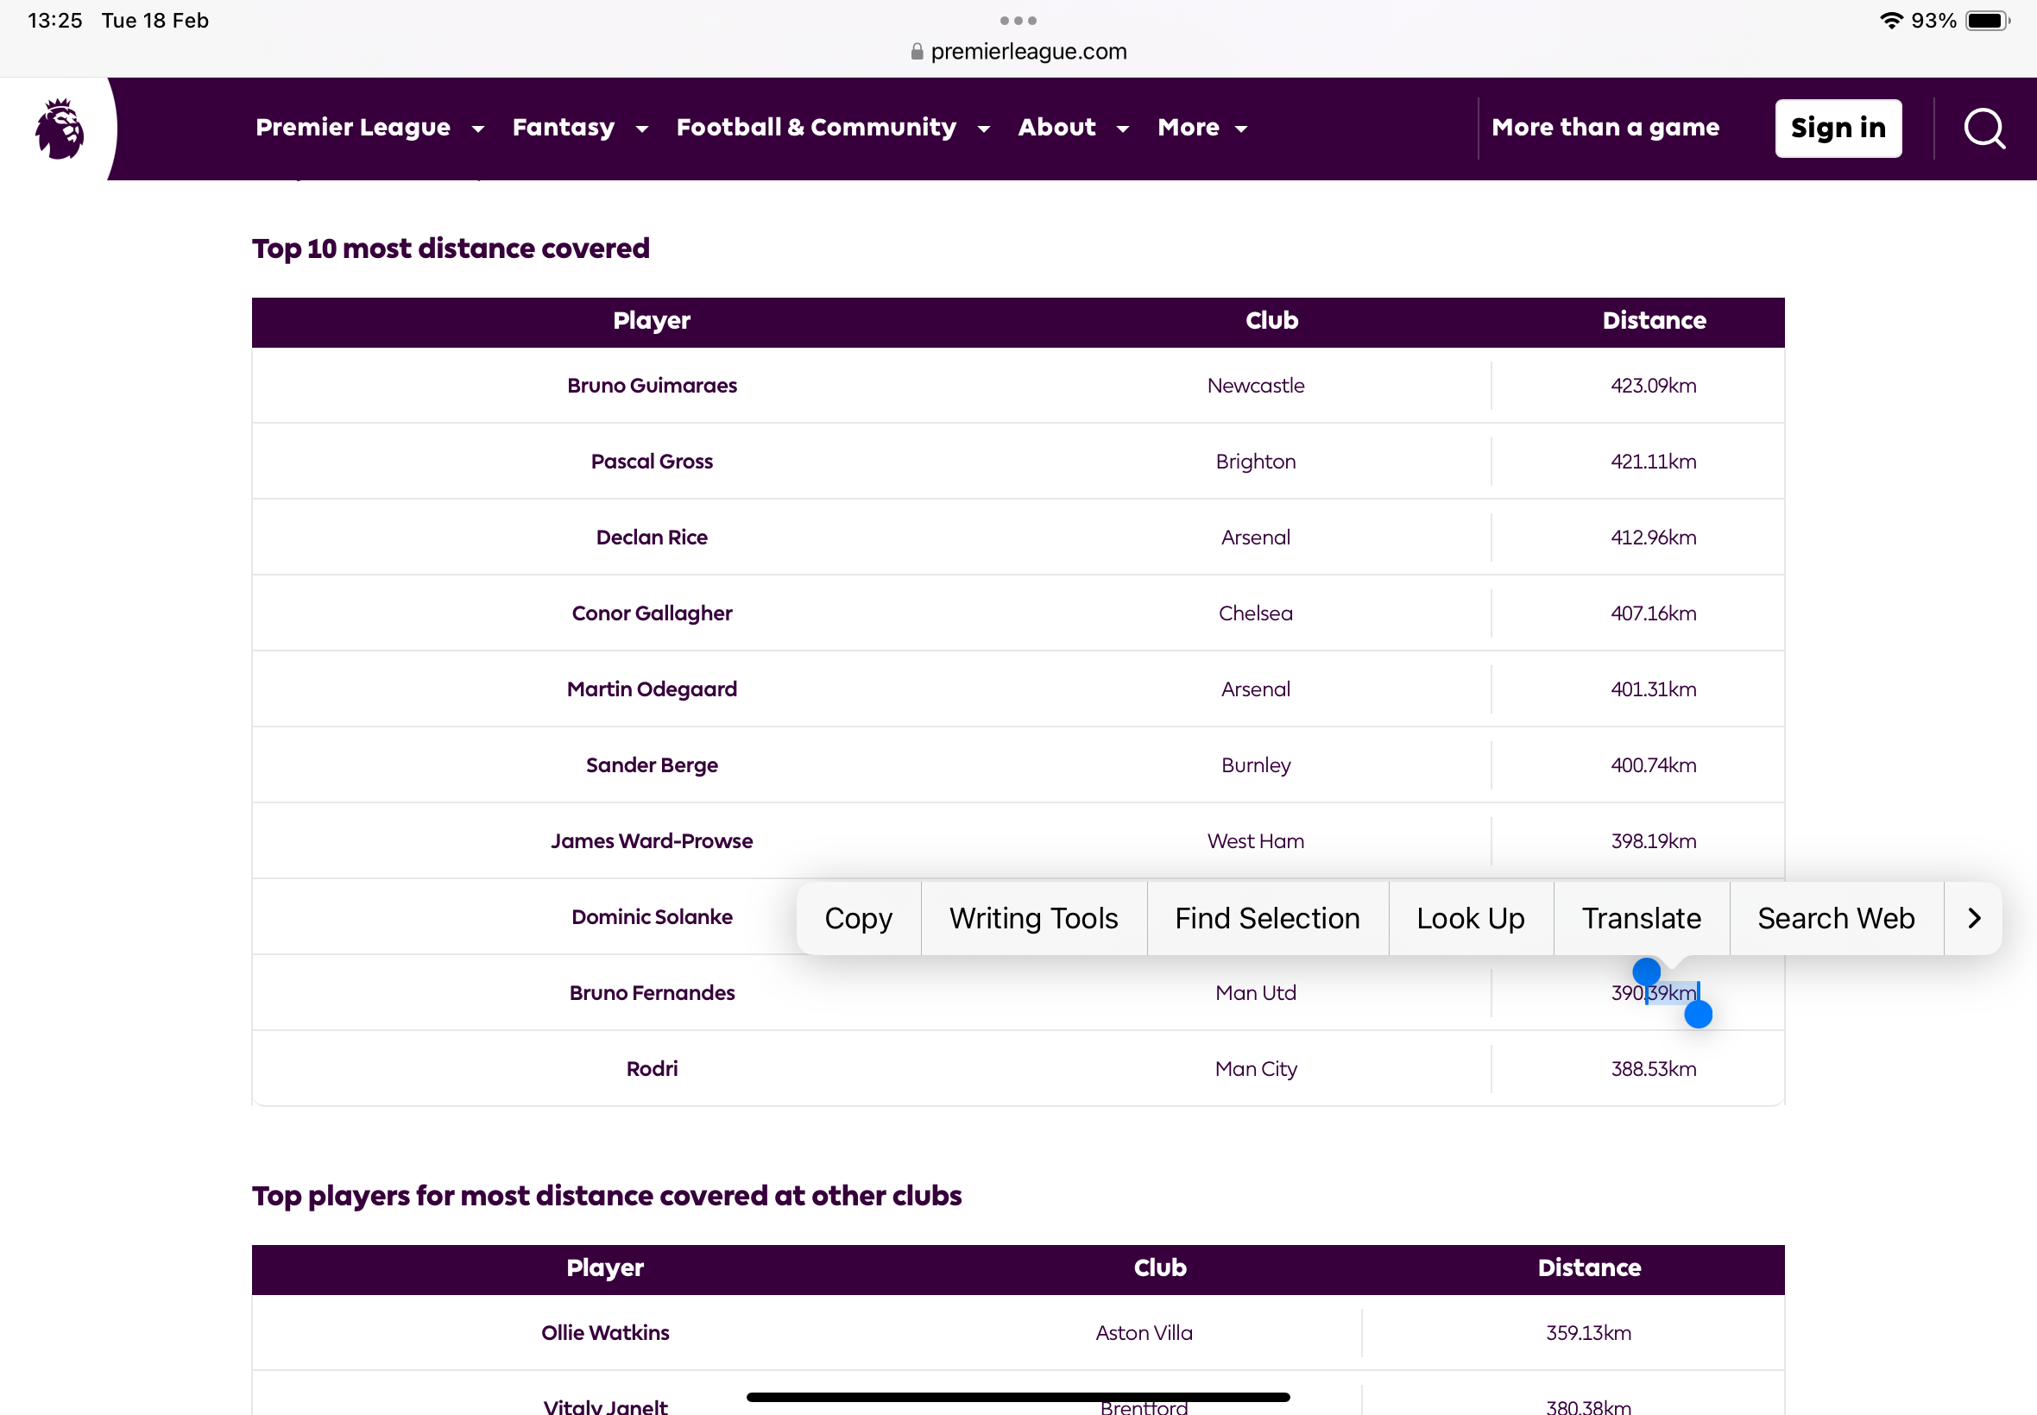
Task: Select the 400.74km distance value
Action: point(1653,765)
